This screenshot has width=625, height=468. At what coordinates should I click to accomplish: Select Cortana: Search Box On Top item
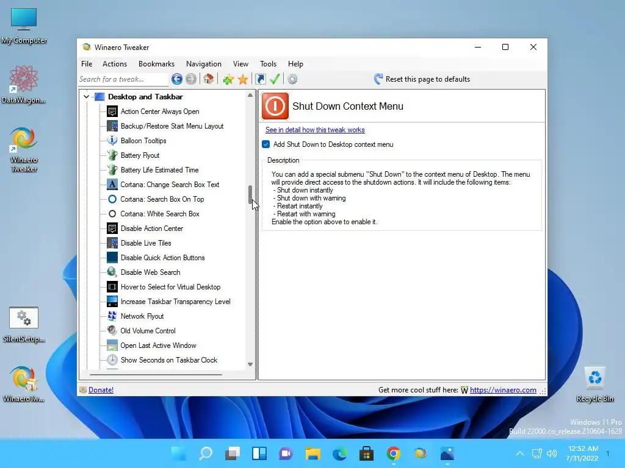(x=162, y=199)
